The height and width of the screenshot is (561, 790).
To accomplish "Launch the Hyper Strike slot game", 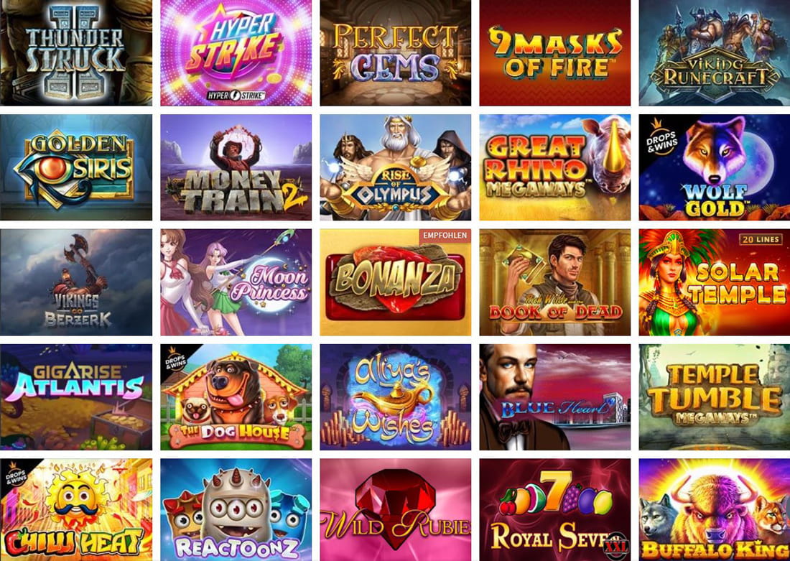I will (x=236, y=52).
